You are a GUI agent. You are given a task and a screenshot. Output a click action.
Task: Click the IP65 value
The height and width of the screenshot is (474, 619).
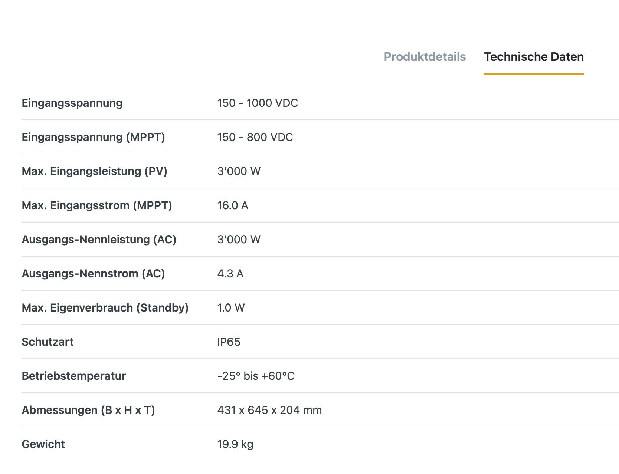[229, 342]
